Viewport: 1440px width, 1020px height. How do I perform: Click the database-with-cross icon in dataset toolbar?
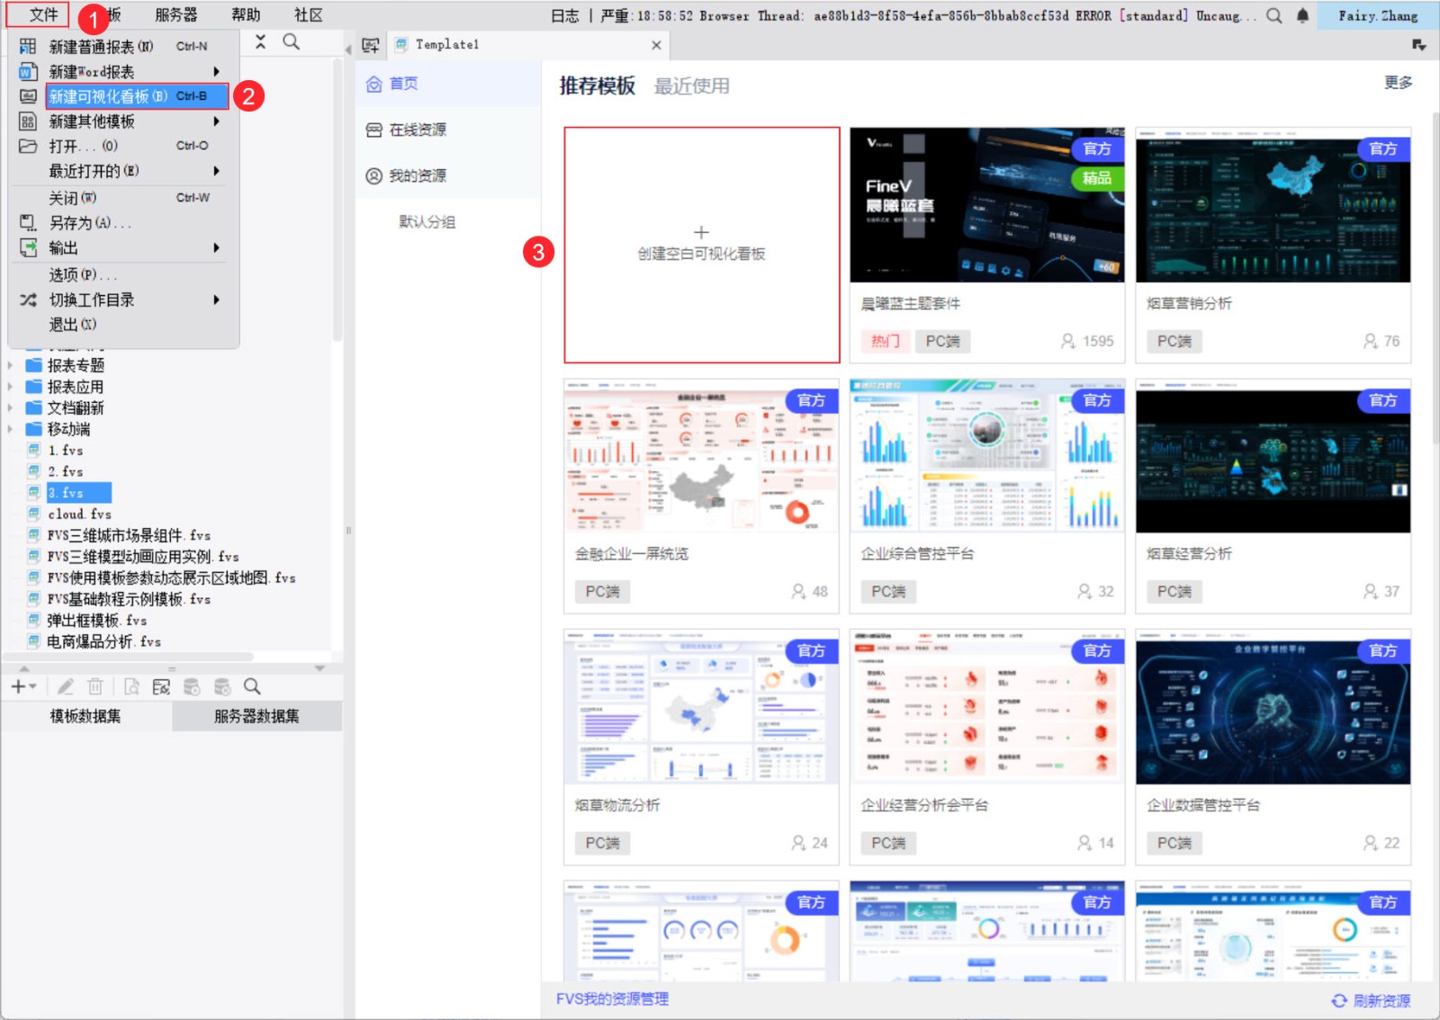[222, 686]
